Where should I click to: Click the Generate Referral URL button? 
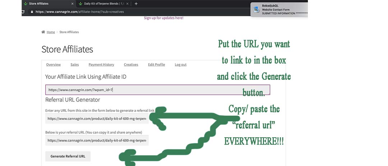click(x=68, y=156)
